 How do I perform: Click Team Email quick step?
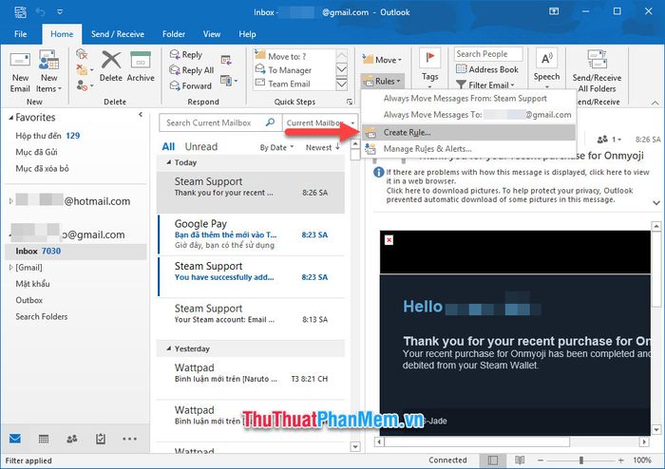294,84
